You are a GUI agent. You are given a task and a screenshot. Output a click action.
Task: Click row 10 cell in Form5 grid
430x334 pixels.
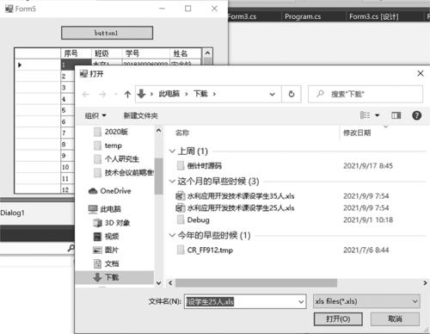click(x=67, y=167)
